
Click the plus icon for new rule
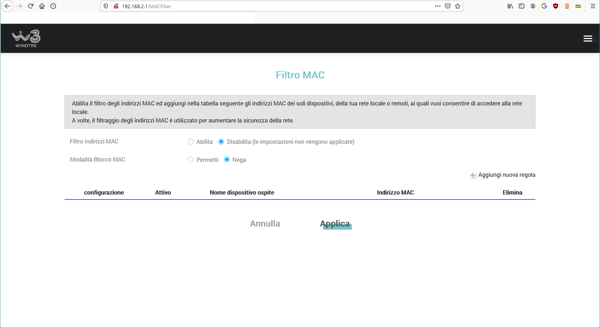coord(473,175)
